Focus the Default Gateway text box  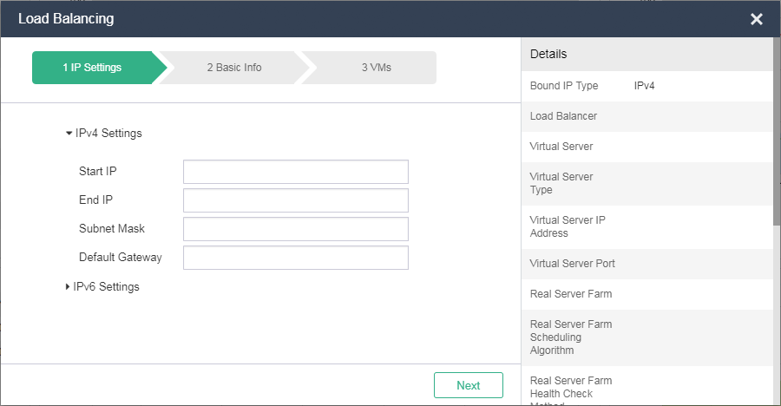click(x=295, y=258)
